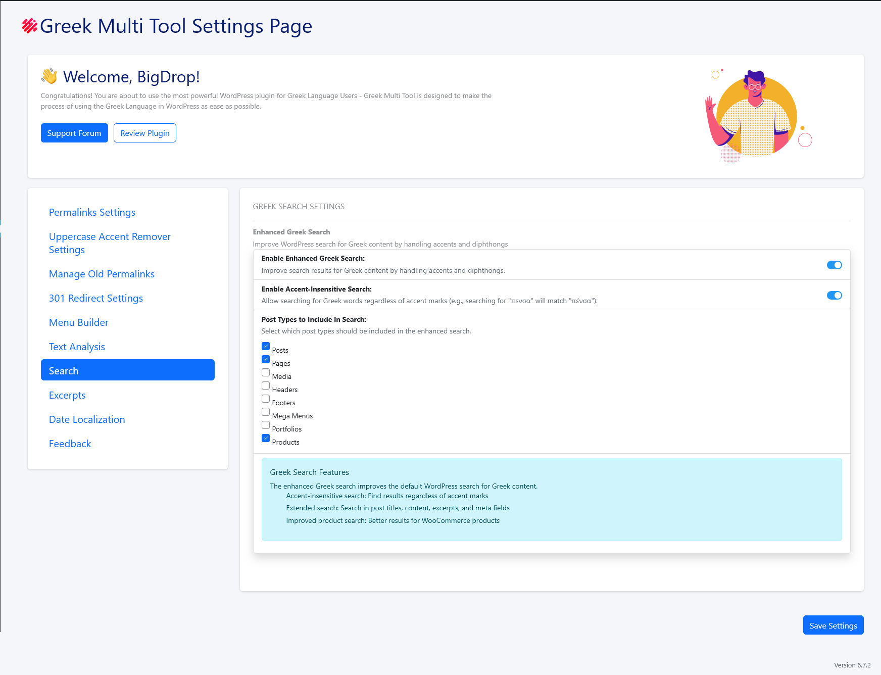The width and height of the screenshot is (881, 675).
Task: Open the Support Forum
Action: [74, 133]
